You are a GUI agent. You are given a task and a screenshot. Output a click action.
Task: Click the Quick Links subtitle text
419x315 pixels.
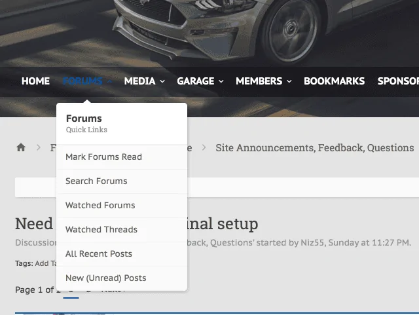(x=86, y=130)
